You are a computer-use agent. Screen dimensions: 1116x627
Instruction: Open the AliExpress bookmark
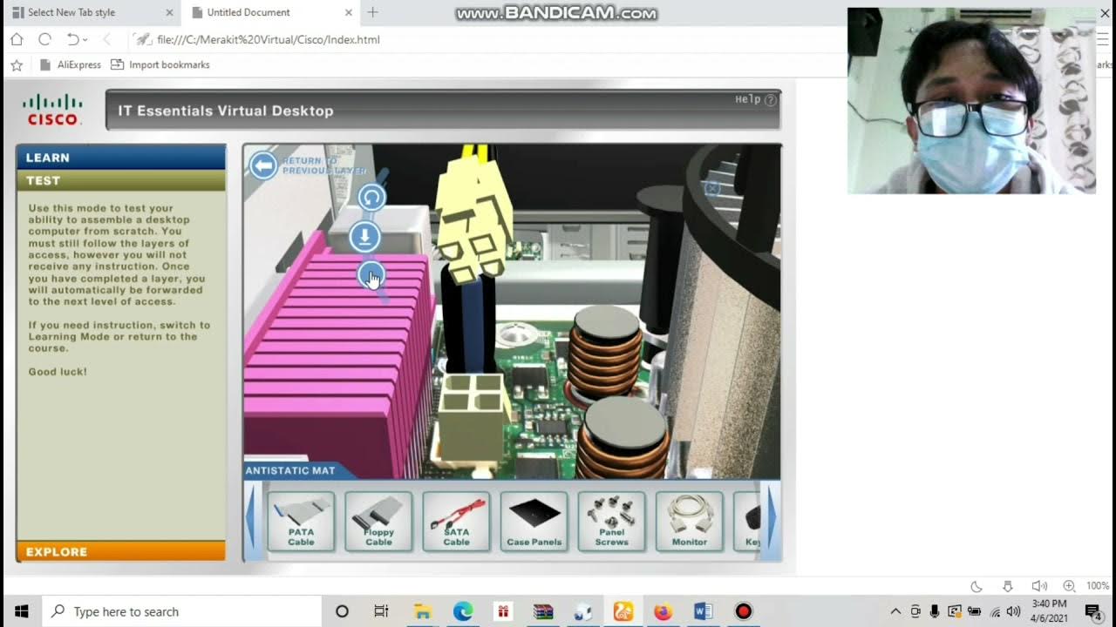point(71,64)
